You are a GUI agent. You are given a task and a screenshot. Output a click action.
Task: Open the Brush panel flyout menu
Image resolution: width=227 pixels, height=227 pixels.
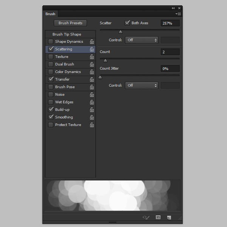click(x=179, y=14)
